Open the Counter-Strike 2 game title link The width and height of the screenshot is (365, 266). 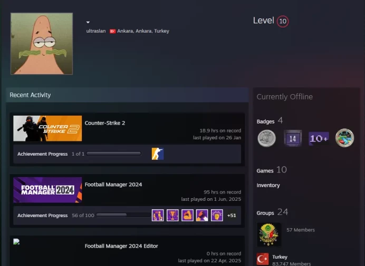click(x=105, y=123)
